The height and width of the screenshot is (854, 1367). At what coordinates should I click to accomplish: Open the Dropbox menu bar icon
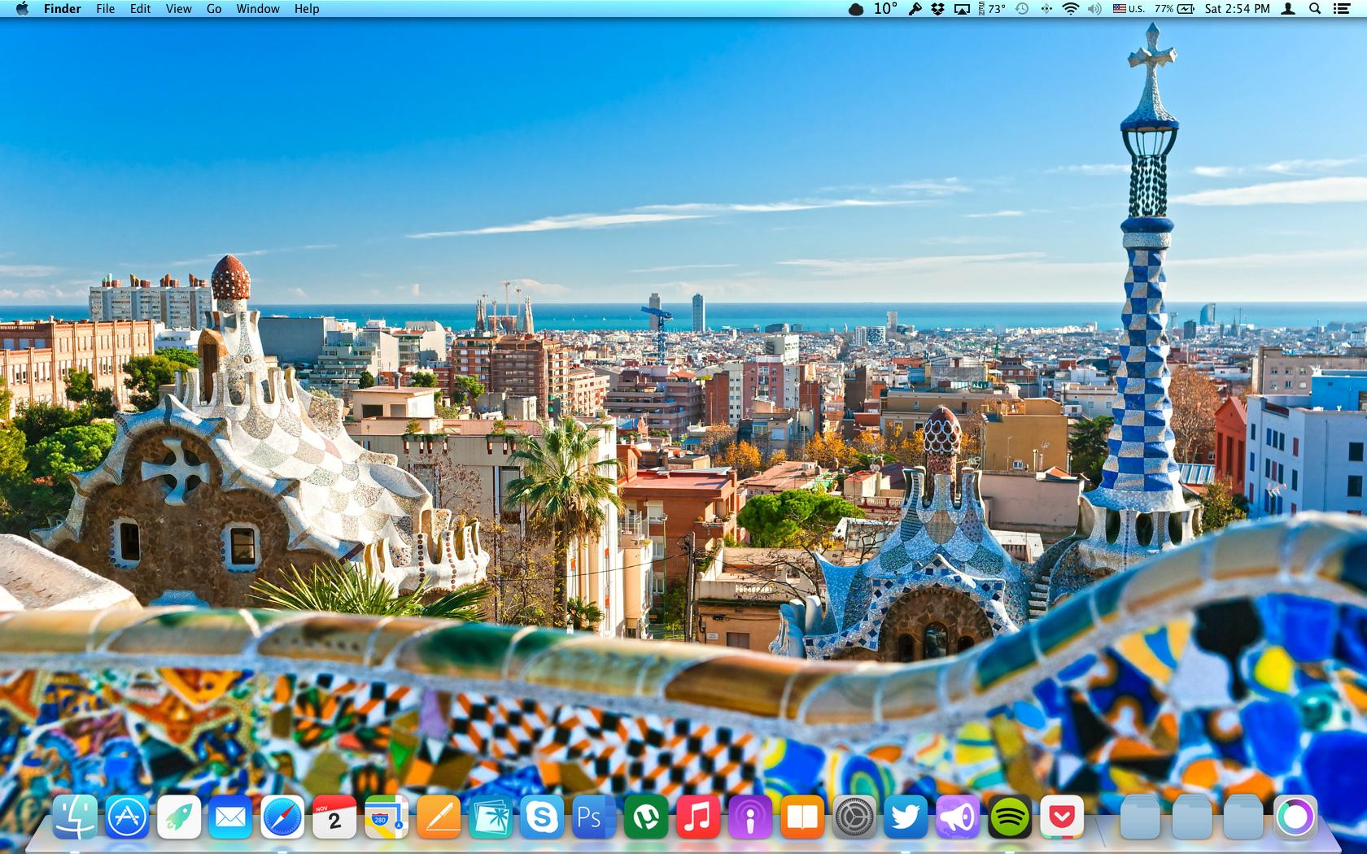coord(938,9)
